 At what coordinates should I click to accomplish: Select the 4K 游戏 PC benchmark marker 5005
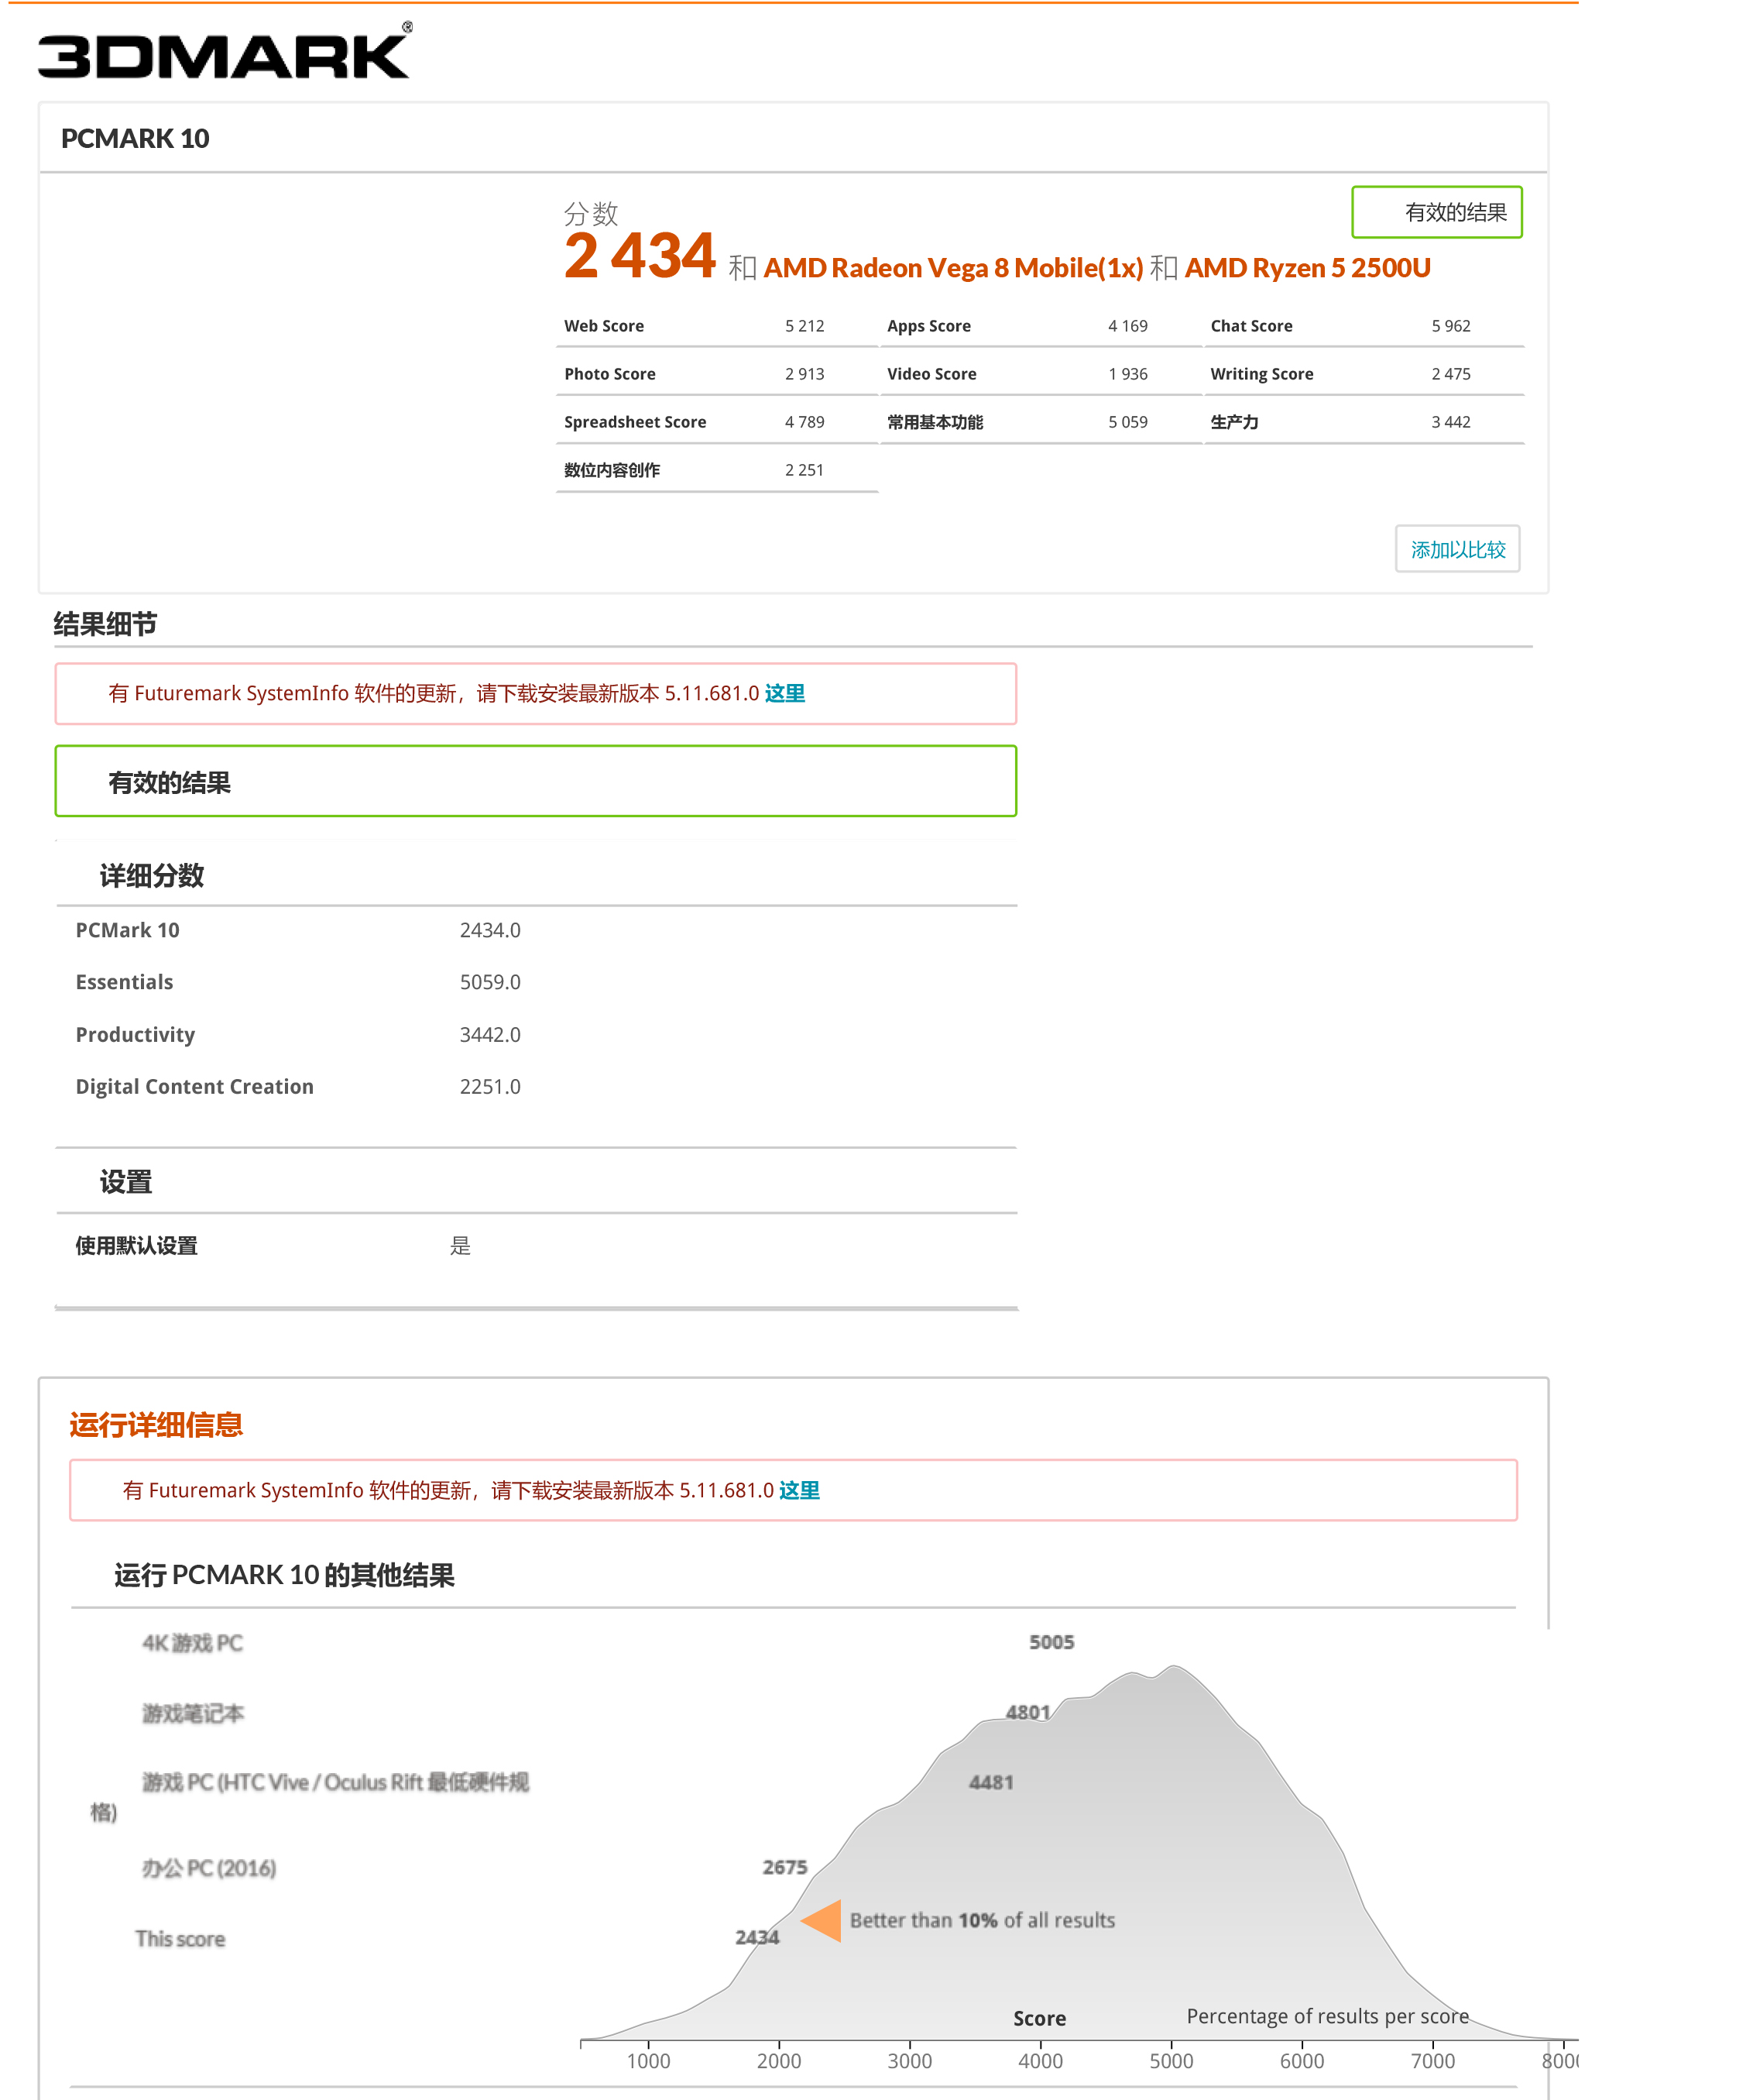pyautogui.click(x=1051, y=1641)
